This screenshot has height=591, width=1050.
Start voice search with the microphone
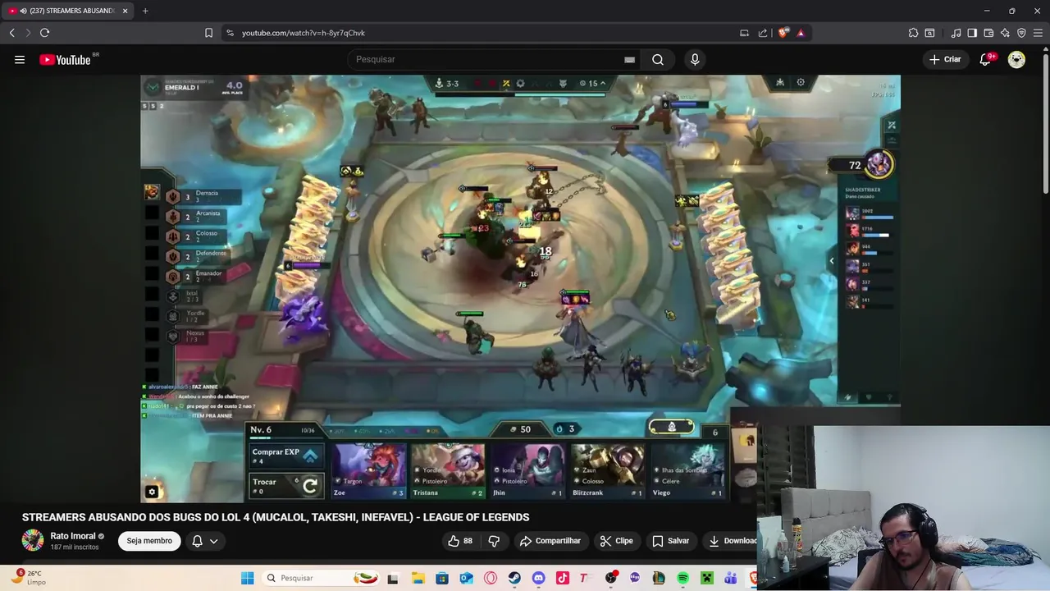pyautogui.click(x=695, y=59)
